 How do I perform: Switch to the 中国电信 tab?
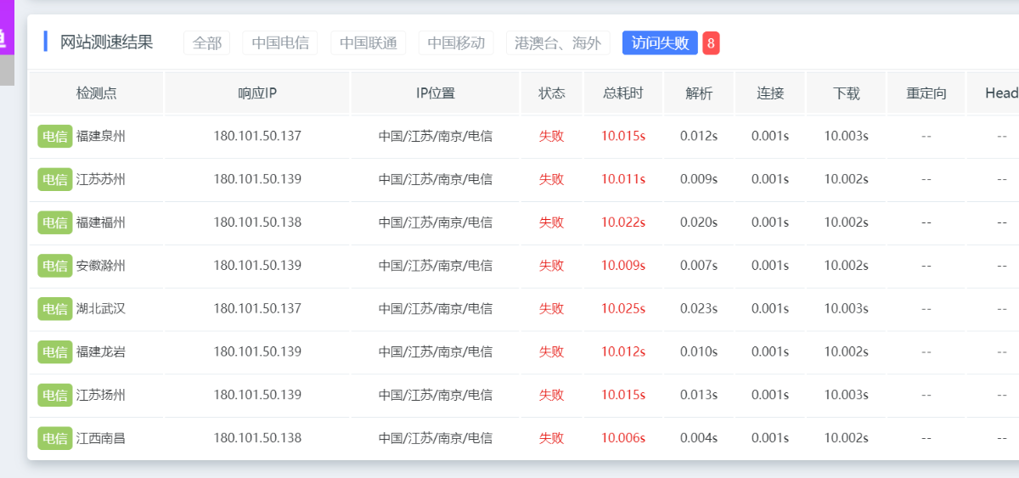click(x=280, y=42)
